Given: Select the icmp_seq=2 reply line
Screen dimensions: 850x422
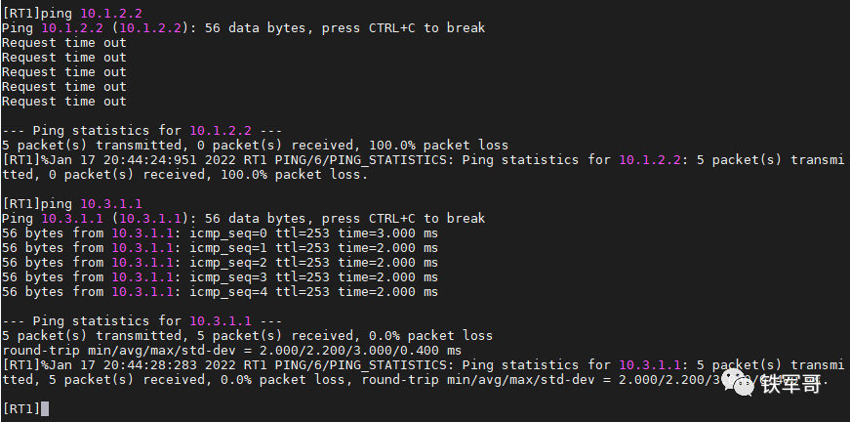Looking at the screenshot, I should click(x=220, y=263).
